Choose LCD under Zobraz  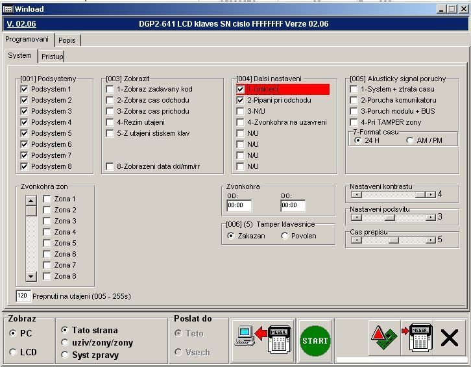tap(13, 352)
